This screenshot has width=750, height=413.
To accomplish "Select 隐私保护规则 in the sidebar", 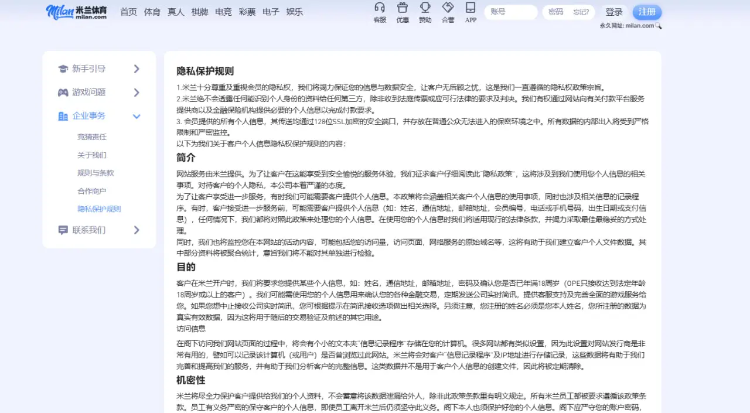I will click(99, 209).
